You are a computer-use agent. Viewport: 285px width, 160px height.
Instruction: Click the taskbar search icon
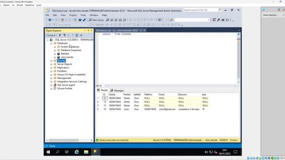(57, 152)
